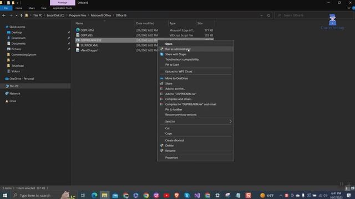
Task: Click the Desktop folder icon in Quick access
Action: (9, 32)
